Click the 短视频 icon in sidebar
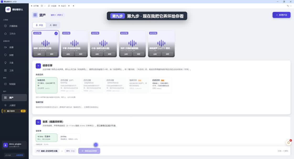The height and width of the screenshot is (159, 294). (6, 84)
